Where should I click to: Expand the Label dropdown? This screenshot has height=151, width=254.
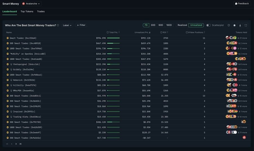[x=67, y=25]
